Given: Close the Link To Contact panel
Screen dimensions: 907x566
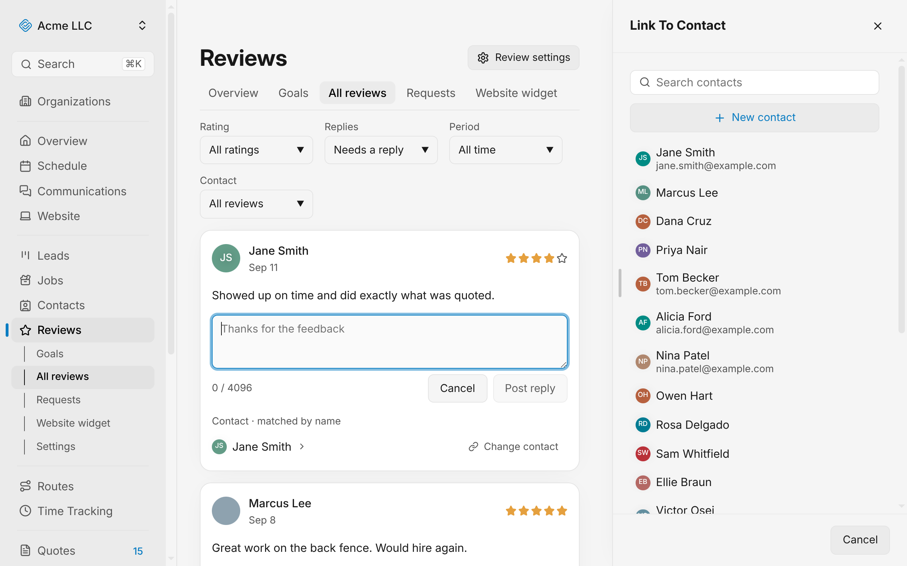Looking at the screenshot, I should 877,26.
